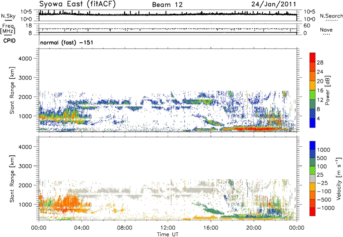The image size is (343, 237).
Task: Click the 'CPID' label
Action: coord(9,41)
